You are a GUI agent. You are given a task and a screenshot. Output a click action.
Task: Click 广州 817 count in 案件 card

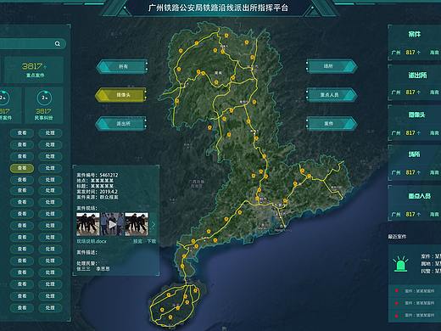tap(406, 53)
